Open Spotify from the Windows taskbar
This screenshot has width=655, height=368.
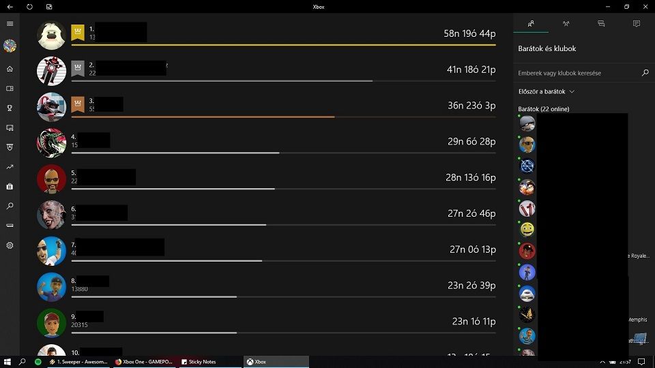click(38, 362)
